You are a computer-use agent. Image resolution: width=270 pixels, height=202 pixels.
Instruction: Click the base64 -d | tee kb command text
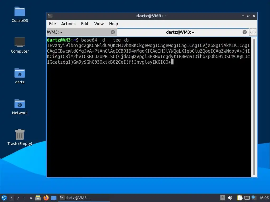pyautogui.click(x=105, y=40)
